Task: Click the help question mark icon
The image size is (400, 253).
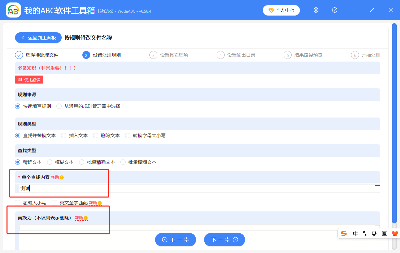Action: pyautogui.click(x=334, y=10)
